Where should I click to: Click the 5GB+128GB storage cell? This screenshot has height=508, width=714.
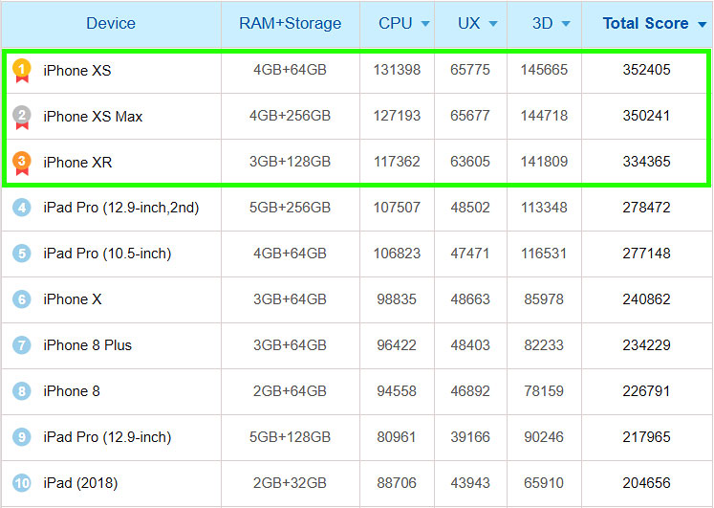[290, 437]
